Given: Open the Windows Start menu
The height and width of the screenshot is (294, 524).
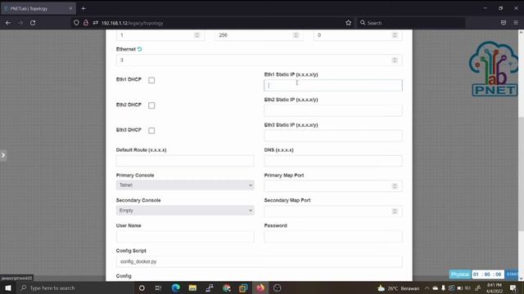Looking at the screenshot, I should (8, 288).
